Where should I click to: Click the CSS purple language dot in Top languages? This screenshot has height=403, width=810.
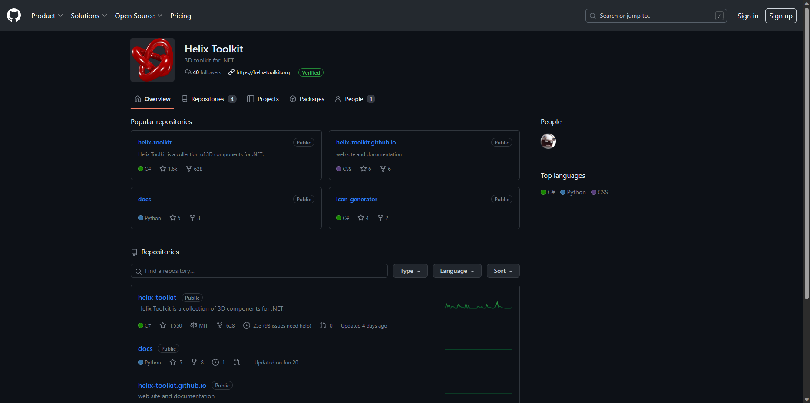tap(594, 192)
